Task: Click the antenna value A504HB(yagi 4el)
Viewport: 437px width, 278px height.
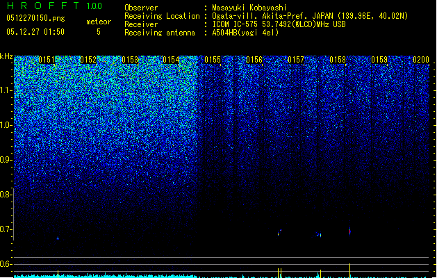Action: point(245,33)
